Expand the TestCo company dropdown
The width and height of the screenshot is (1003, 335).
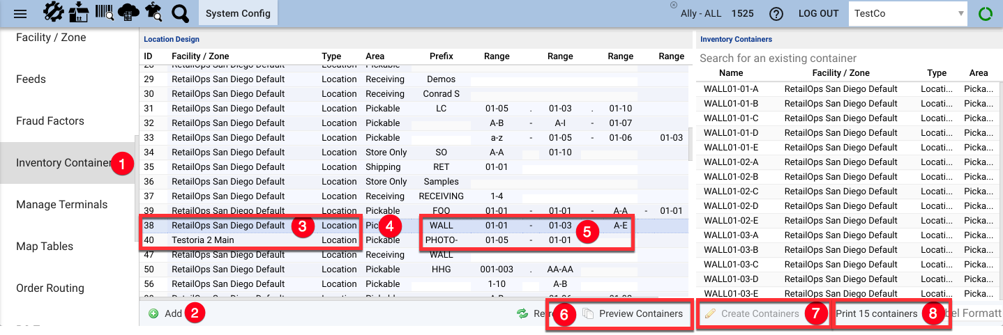(x=961, y=13)
